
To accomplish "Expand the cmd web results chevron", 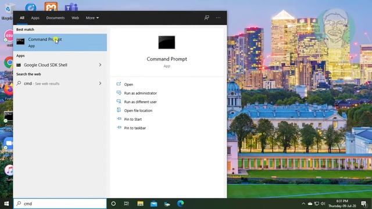I will coord(100,84).
